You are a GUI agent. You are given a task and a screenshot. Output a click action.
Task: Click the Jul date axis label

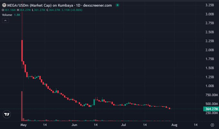tap(124, 125)
